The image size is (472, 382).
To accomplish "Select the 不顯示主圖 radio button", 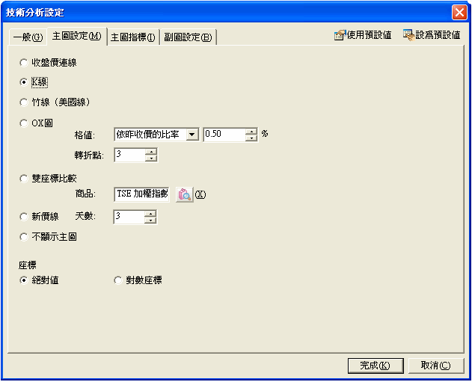I will (23, 237).
